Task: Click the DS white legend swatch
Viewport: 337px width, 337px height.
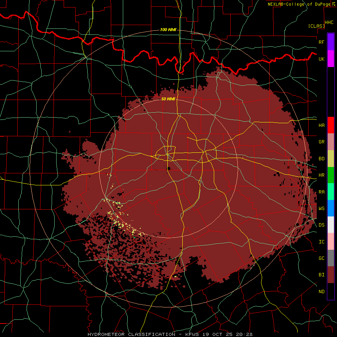Action: [x=331, y=225]
